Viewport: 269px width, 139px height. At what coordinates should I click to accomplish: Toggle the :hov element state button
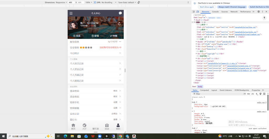pyautogui.click(x=249, y=94)
